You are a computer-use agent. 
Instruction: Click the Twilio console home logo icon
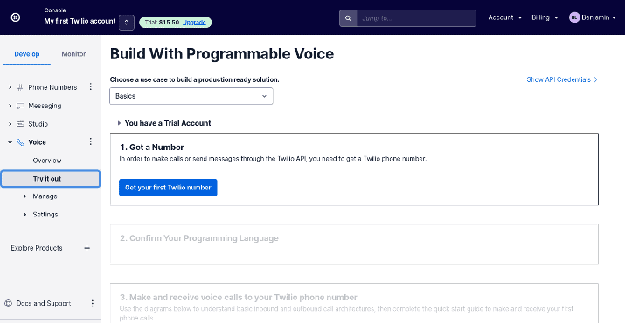[15, 17]
